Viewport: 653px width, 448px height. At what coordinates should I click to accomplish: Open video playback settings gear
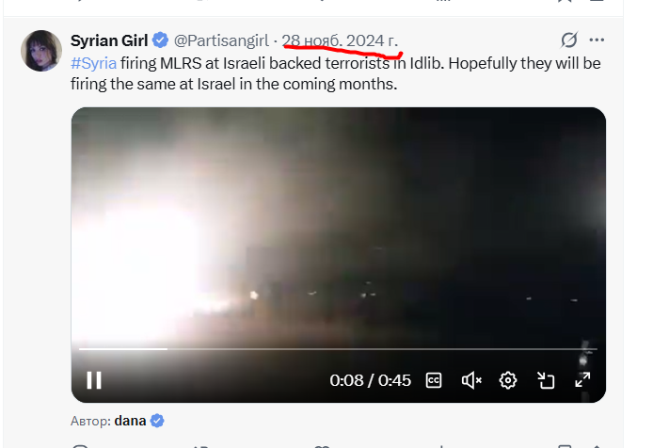click(508, 380)
